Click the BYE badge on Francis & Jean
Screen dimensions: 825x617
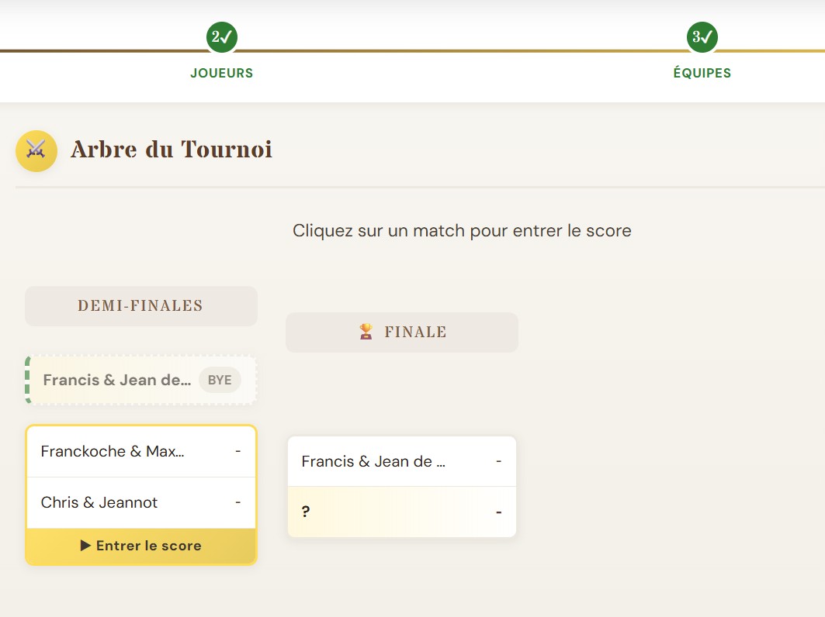pyautogui.click(x=220, y=381)
